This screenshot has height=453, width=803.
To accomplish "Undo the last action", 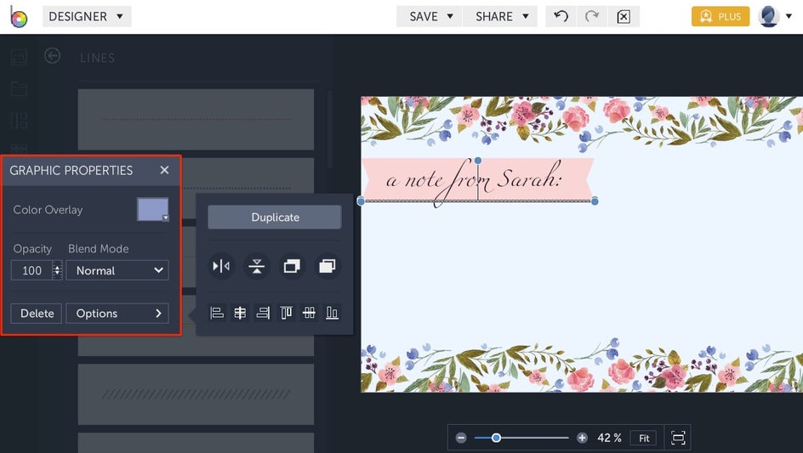I will 561,16.
